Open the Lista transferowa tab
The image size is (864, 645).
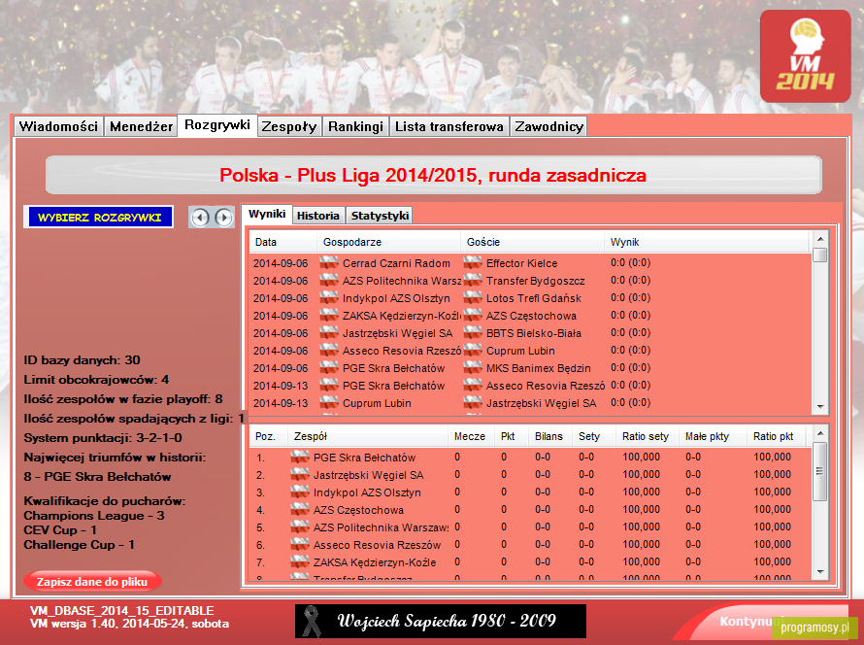point(449,127)
